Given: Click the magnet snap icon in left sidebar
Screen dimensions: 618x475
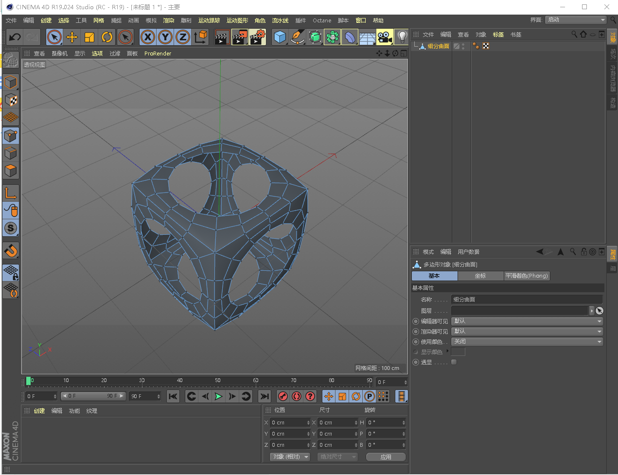Looking at the screenshot, I should pos(11,250).
